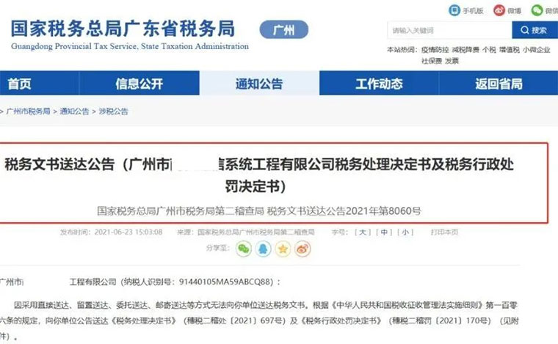Go to 返回省局 in navigation bar
This screenshot has height=344, width=558.
point(499,84)
